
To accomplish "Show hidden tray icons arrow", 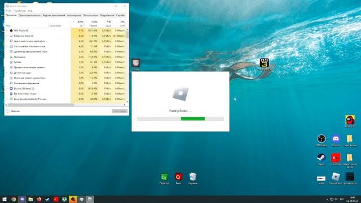I will click(327, 199).
